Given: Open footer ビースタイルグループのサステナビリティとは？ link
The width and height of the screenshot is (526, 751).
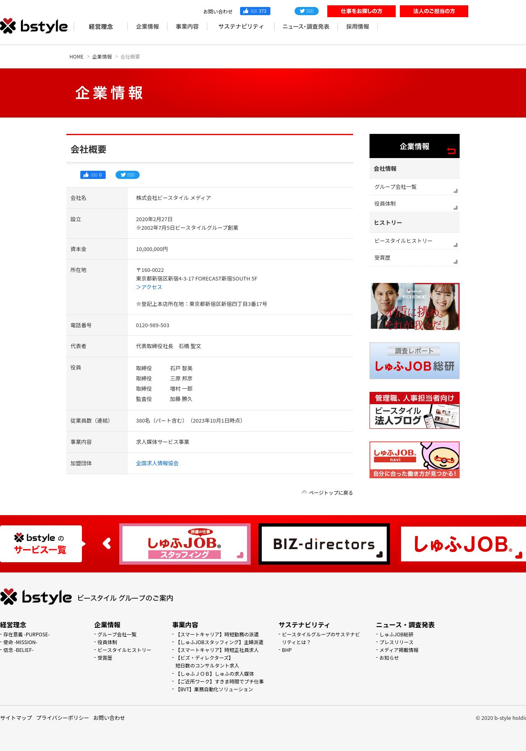Looking at the screenshot, I should tap(321, 638).
